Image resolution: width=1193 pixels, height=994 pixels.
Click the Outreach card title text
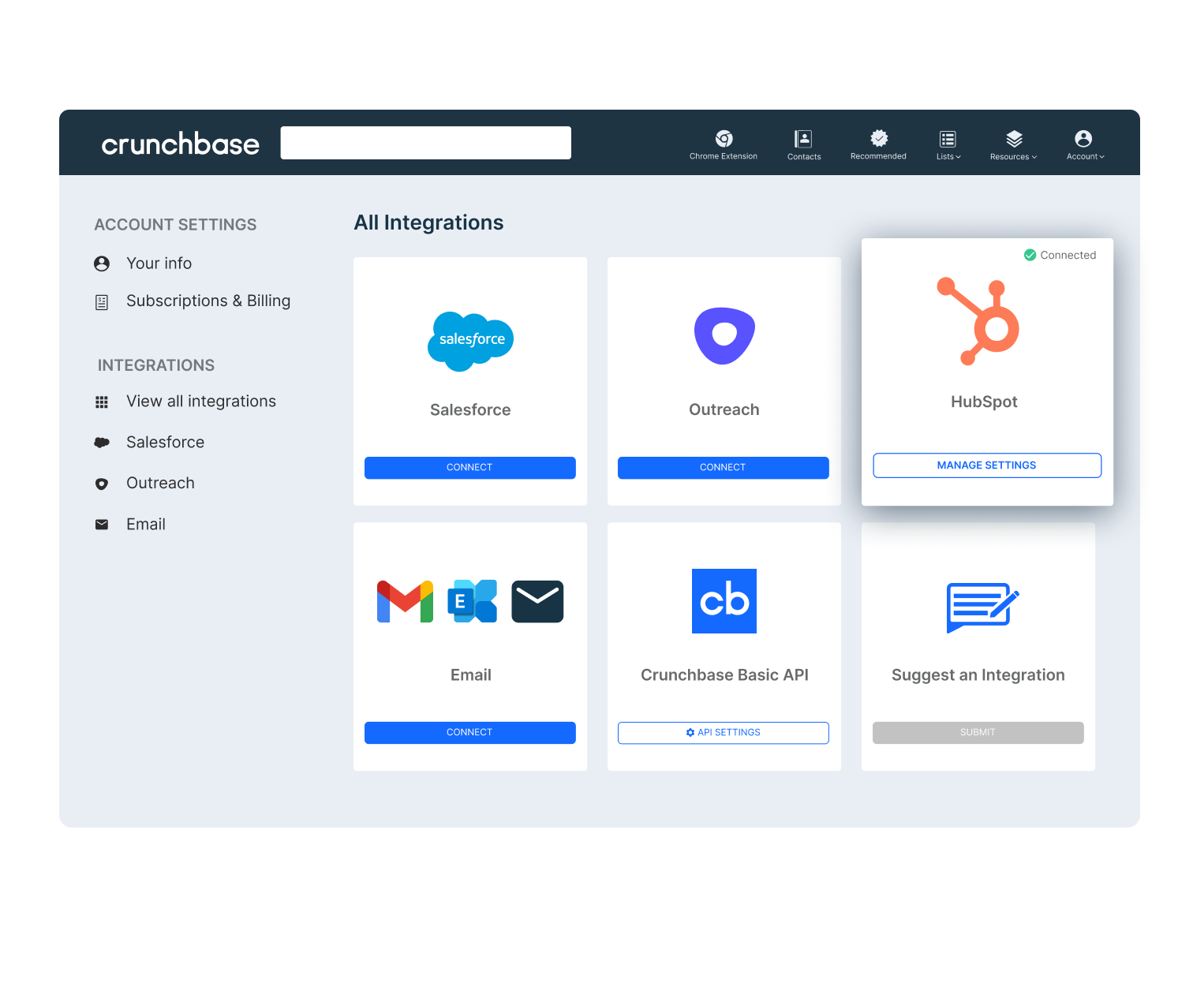(x=724, y=410)
